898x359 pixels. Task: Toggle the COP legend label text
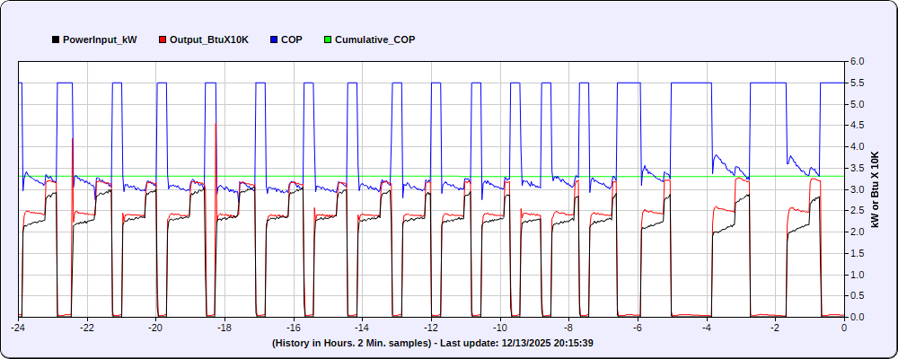point(291,39)
